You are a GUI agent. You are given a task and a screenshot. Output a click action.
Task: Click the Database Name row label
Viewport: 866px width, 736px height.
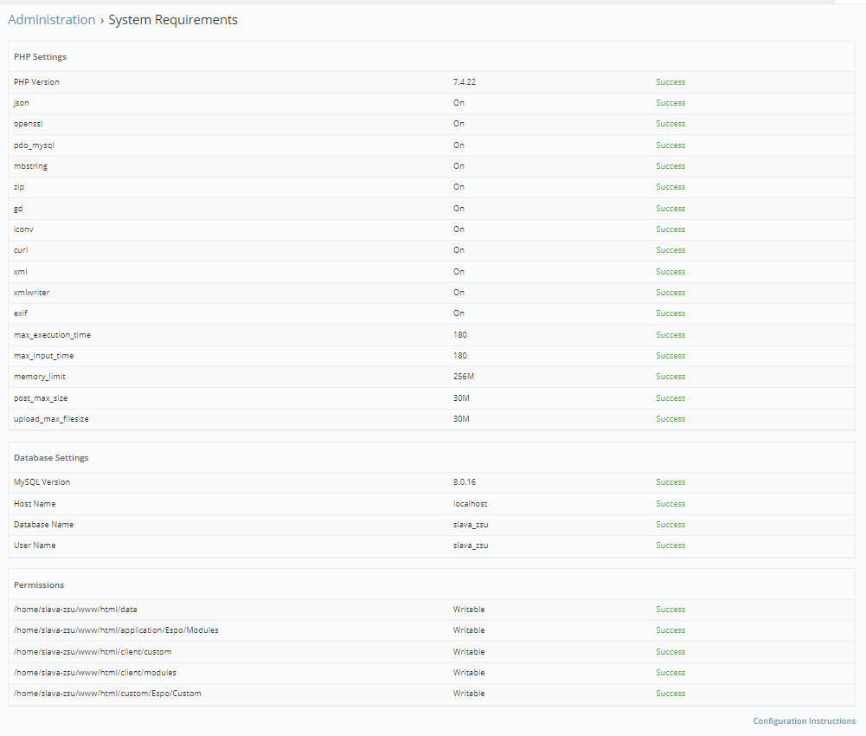43,525
